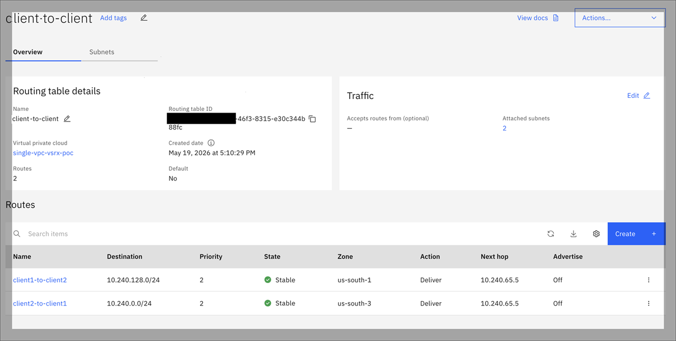Click Stable status icon for client1-to-client2
The image size is (676, 341).
[x=268, y=280]
